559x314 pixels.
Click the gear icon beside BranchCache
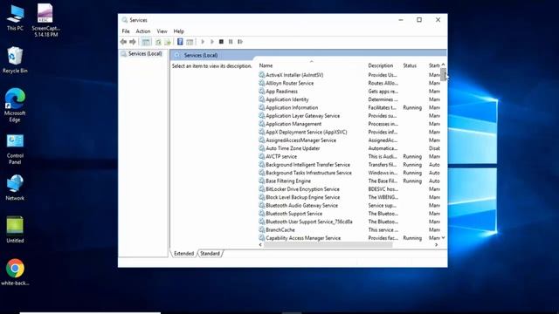point(262,229)
